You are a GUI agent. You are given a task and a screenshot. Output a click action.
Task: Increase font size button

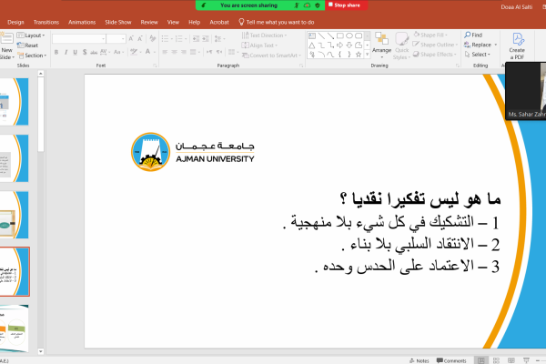(131, 38)
